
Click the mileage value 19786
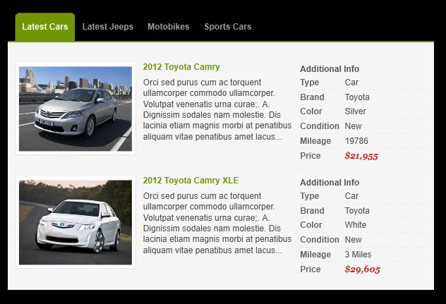pos(356,141)
